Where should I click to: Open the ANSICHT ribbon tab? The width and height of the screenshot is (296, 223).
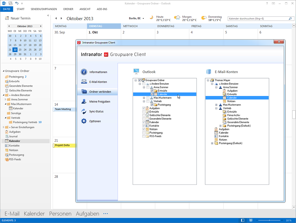(x=85, y=9)
